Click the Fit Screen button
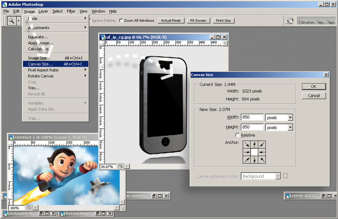The height and width of the screenshot is (219, 338). tap(198, 21)
